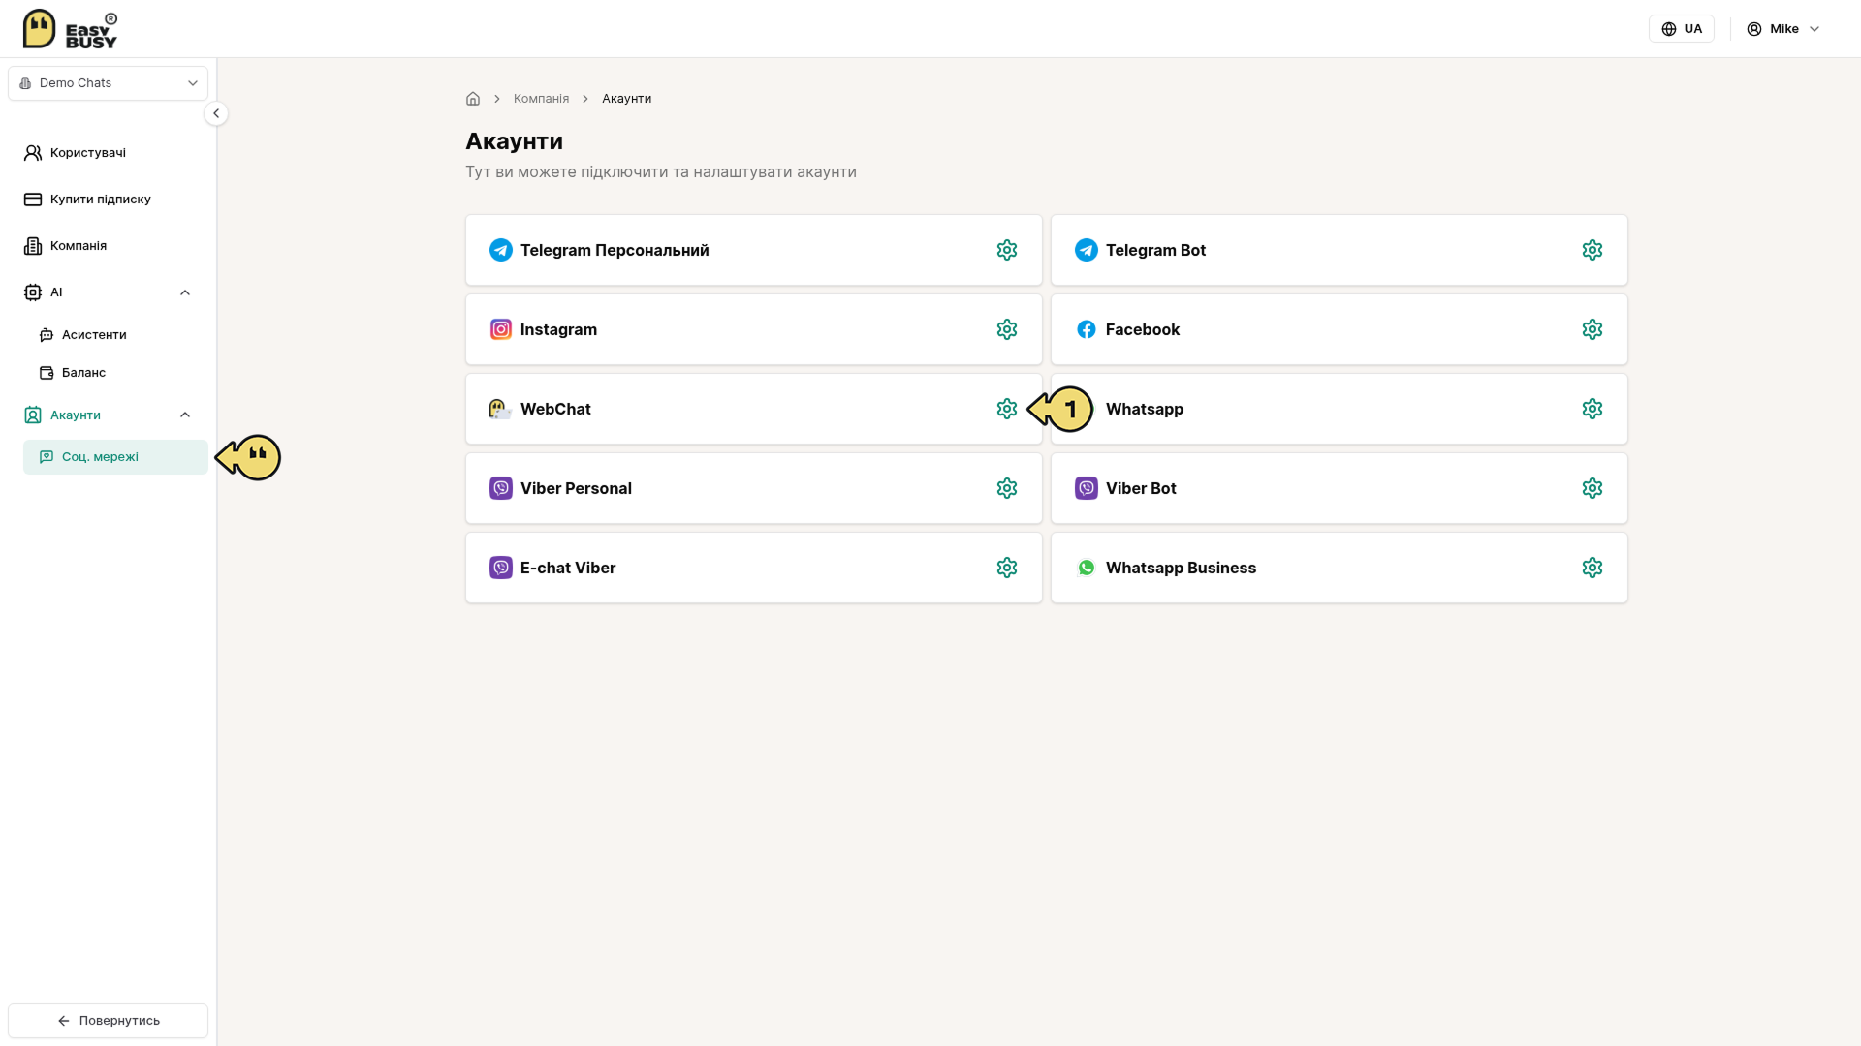
Task: Click the Whatsapp settings gear icon
Action: 1593,409
